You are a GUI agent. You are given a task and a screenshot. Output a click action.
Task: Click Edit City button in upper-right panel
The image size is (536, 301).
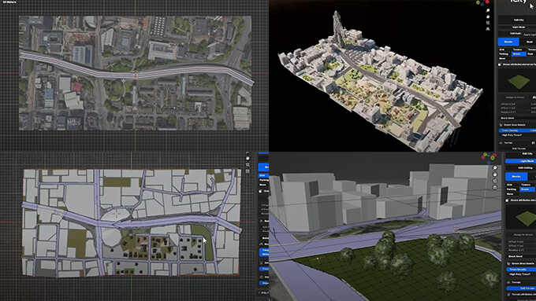pos(517,20)
